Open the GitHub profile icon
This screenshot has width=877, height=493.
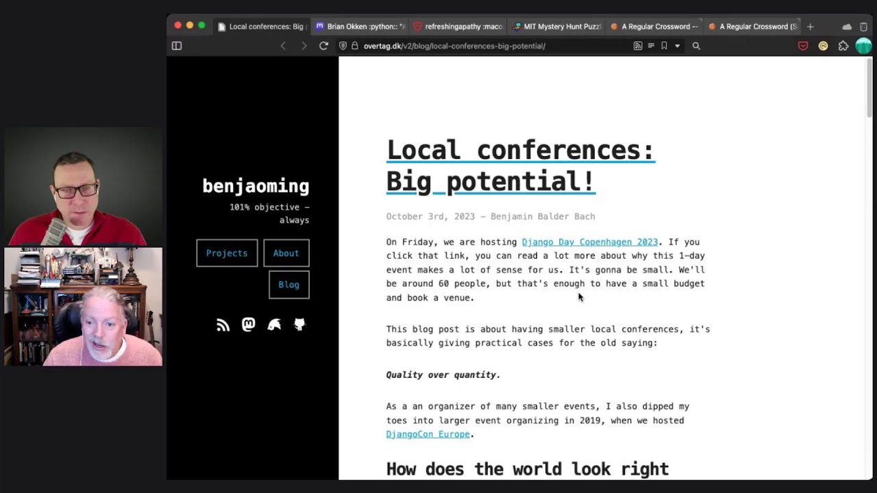(x=299, y=325)
